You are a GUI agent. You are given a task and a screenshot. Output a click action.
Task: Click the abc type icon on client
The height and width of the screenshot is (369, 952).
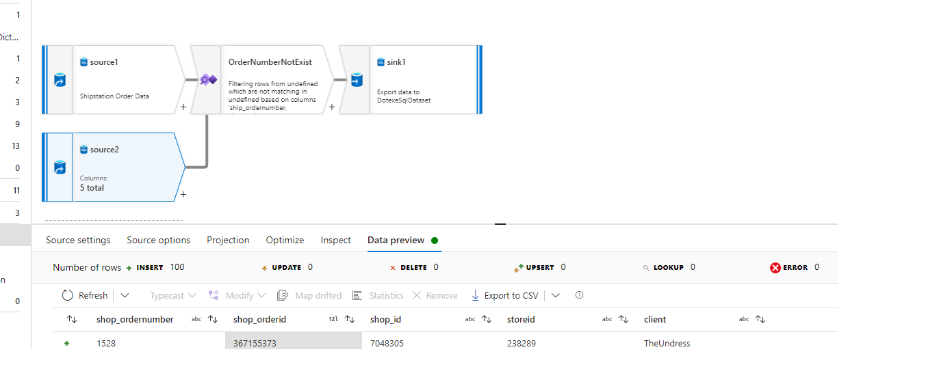click(x=744, y=319)
